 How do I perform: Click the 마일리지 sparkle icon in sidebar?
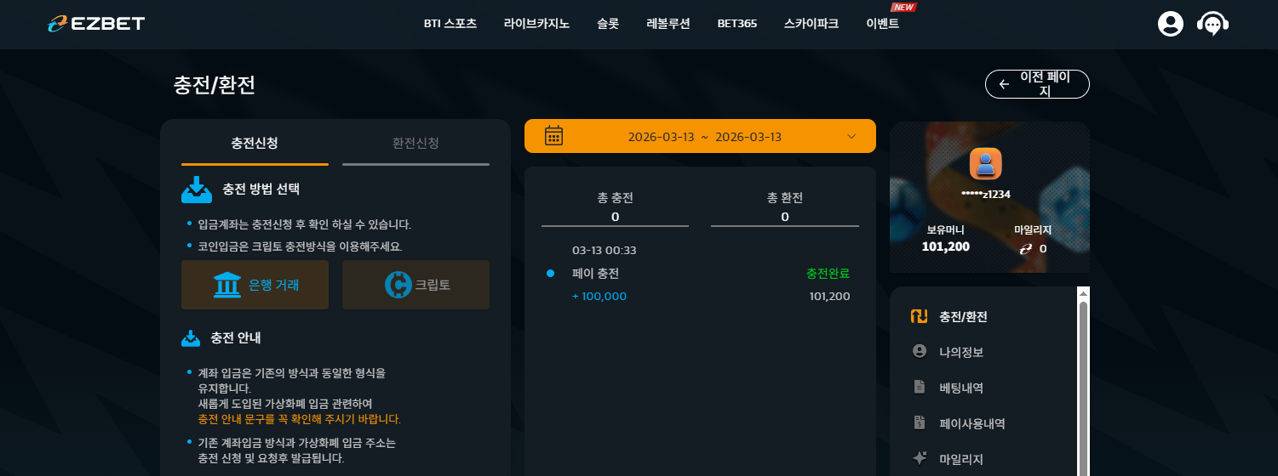(x=919, y=458)
